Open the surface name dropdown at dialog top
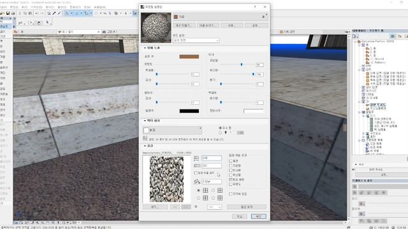Viewport: 408px width, 229px height. pos(220,17)
